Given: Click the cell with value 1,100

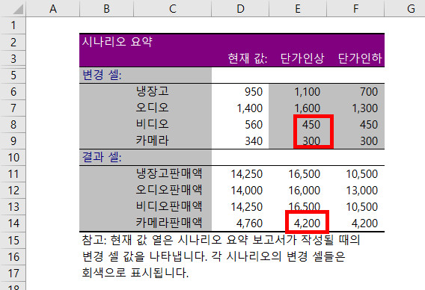Looking at the screenshot, I should [298, 91].
